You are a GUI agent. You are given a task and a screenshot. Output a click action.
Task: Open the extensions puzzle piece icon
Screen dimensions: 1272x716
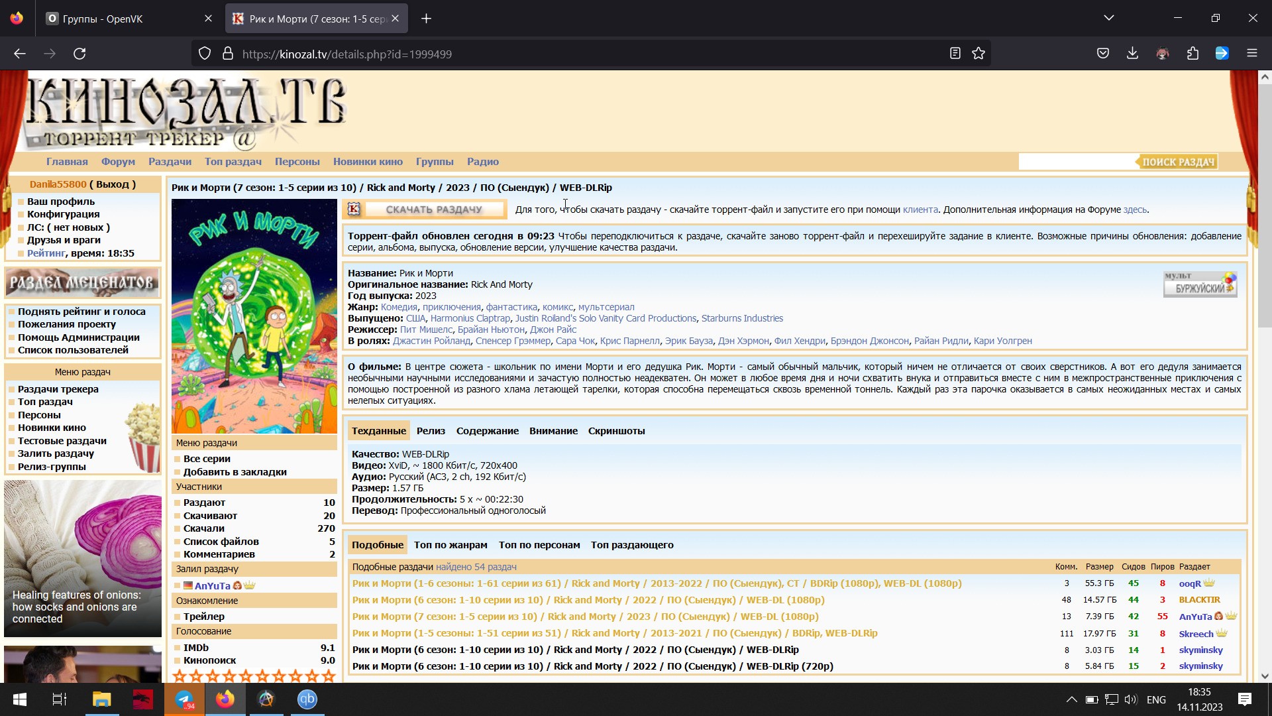coord(1192,54)
